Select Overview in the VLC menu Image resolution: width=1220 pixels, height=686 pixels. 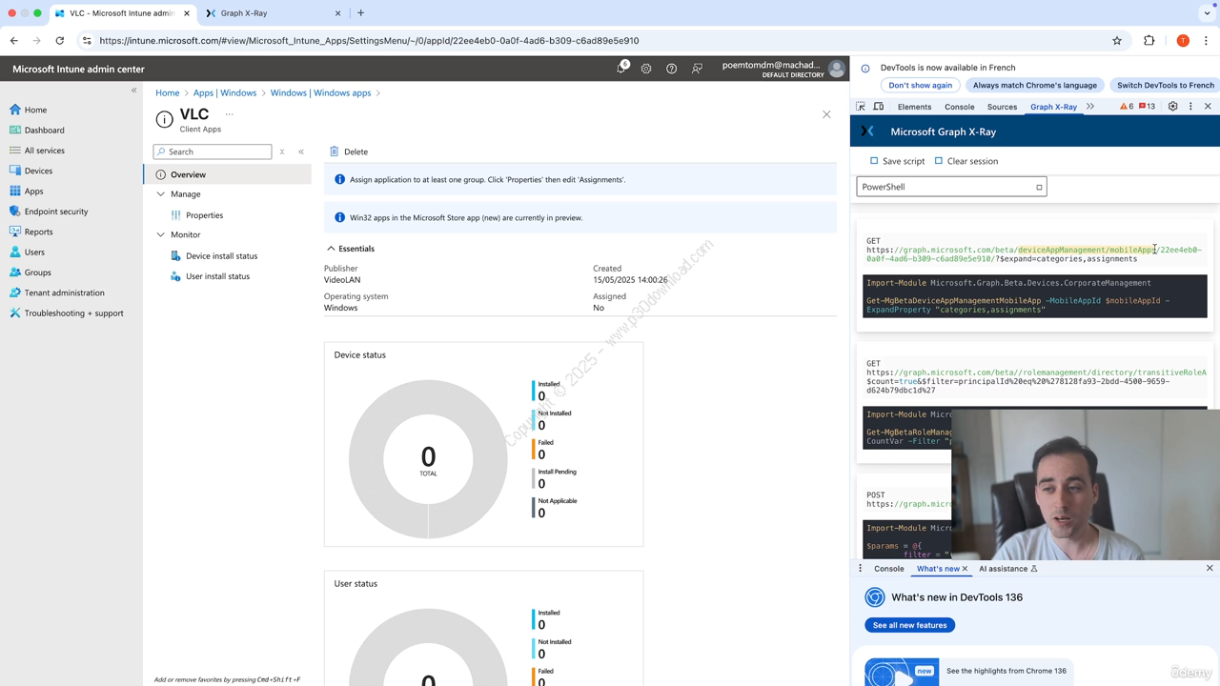pyautogui.click(x=228, y=174)
